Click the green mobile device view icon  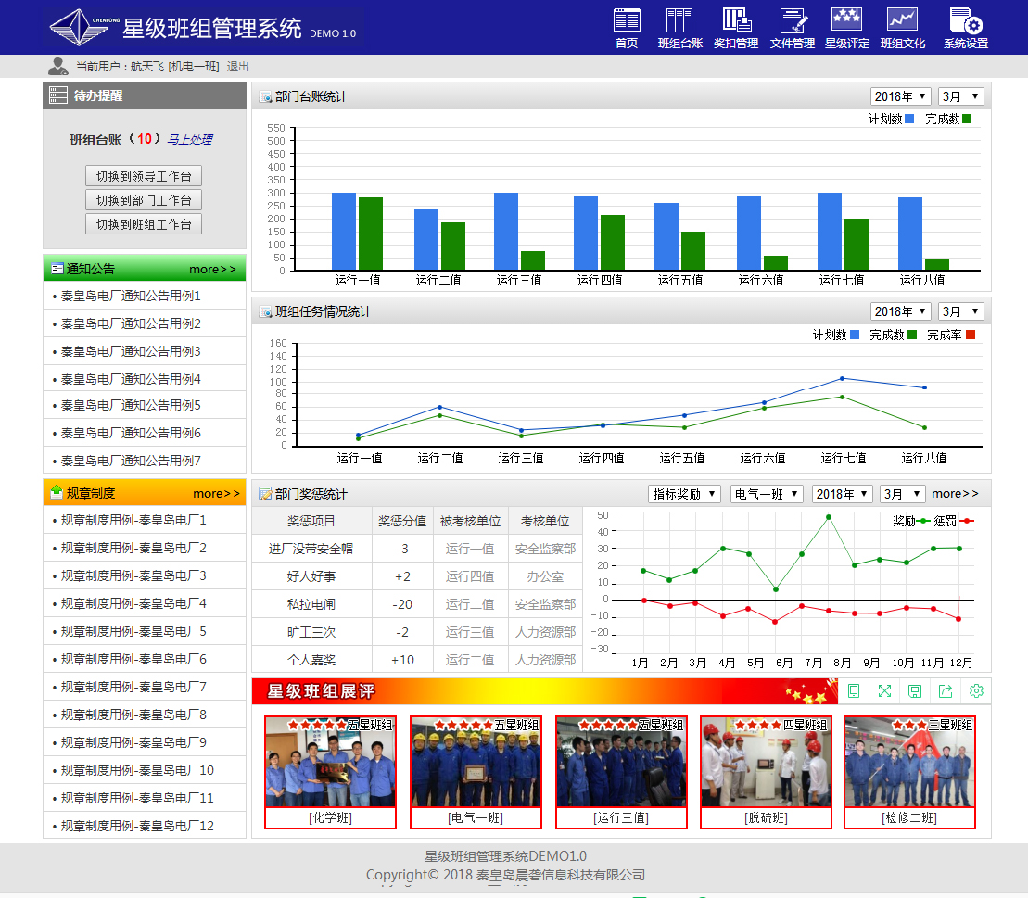pyautogui.click(x=854, y=691)
